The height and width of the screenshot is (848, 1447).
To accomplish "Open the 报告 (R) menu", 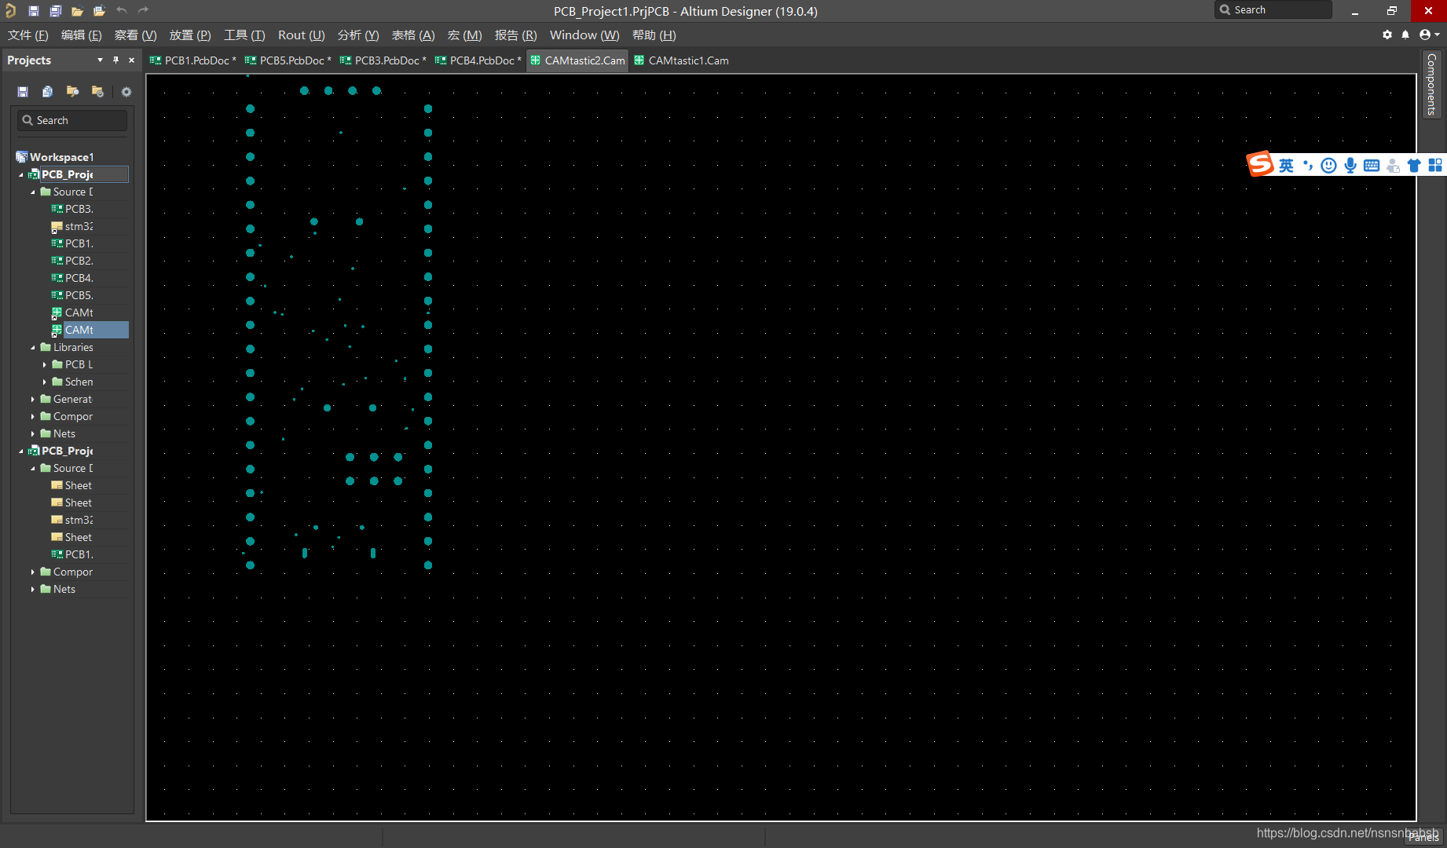I will [x=516, y=35].
